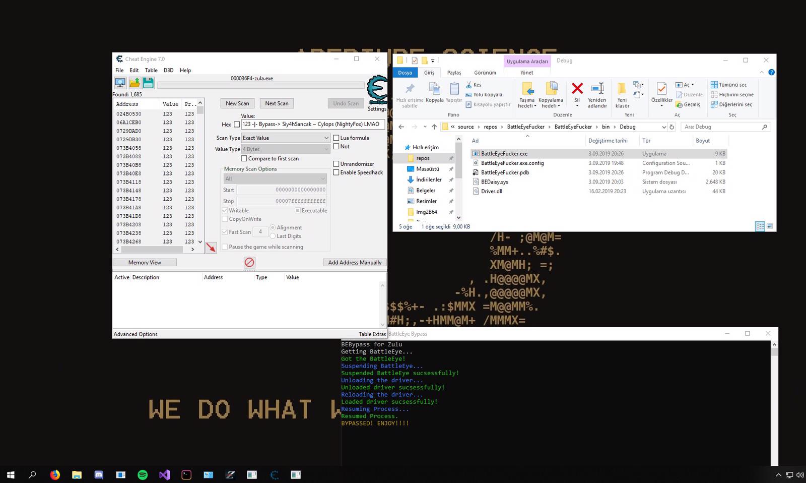Image resolution: width=806 pixels, height=483 pixels.
Task: Open Visual Studio from the taskbar
Action: (x=164, y=474)
